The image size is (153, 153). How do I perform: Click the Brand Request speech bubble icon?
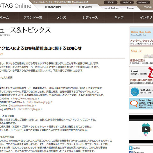[134, 104]
